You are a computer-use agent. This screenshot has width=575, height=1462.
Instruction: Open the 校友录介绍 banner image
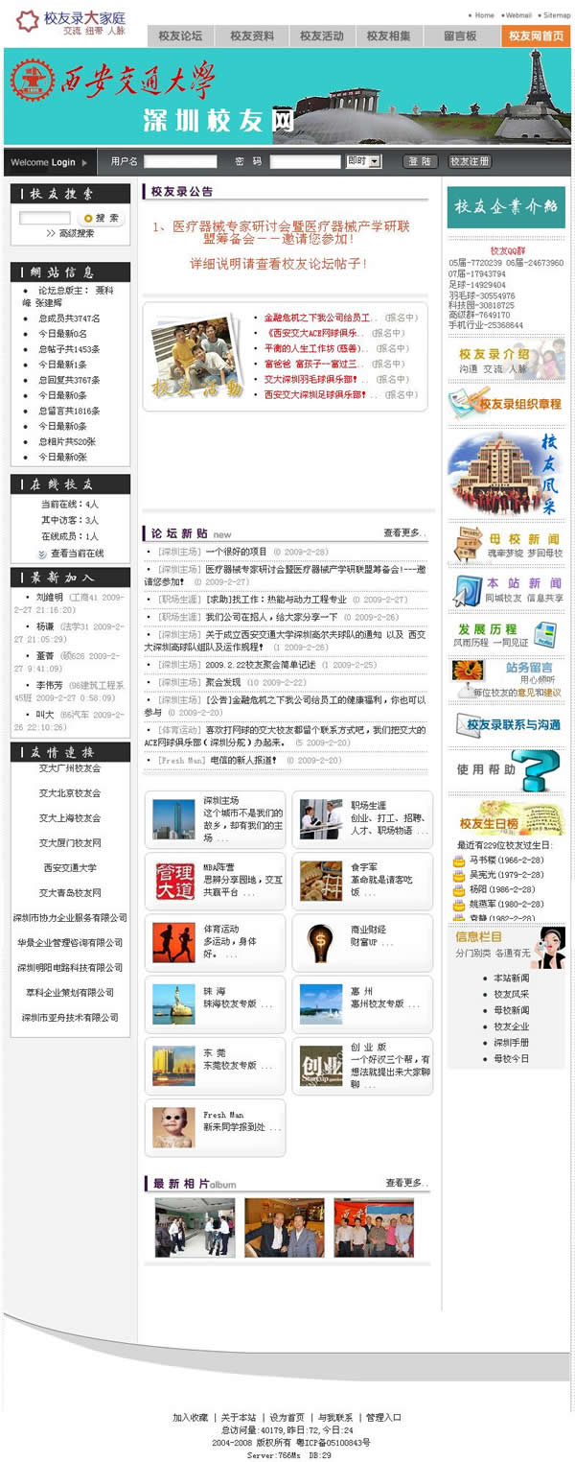tap(506, 361)
